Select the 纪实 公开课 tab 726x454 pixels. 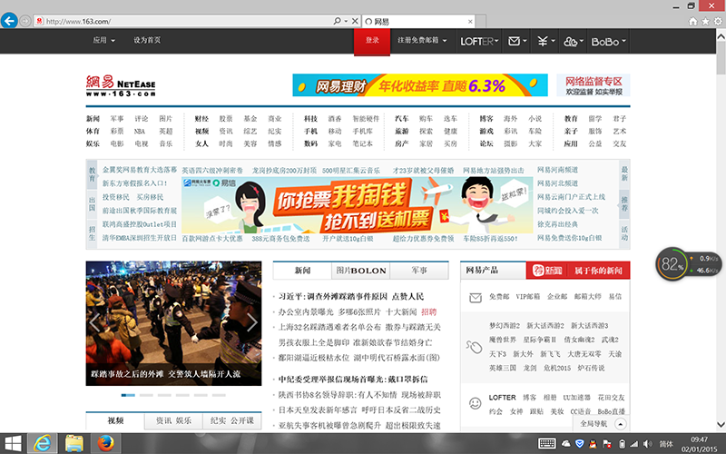click(232, 420)
